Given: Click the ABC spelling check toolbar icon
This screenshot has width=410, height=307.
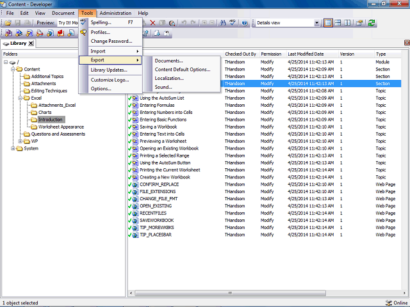Looking at the screenshot, I should 233,23.
